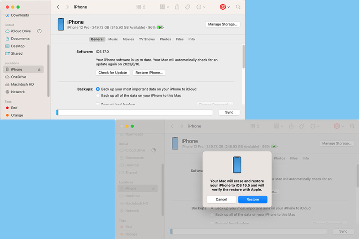Choose back up to this Mac radio, top window

point(98,96)
